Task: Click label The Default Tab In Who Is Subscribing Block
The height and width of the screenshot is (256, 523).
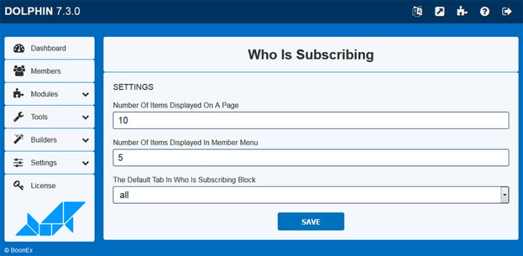Action: pos(184,180)
